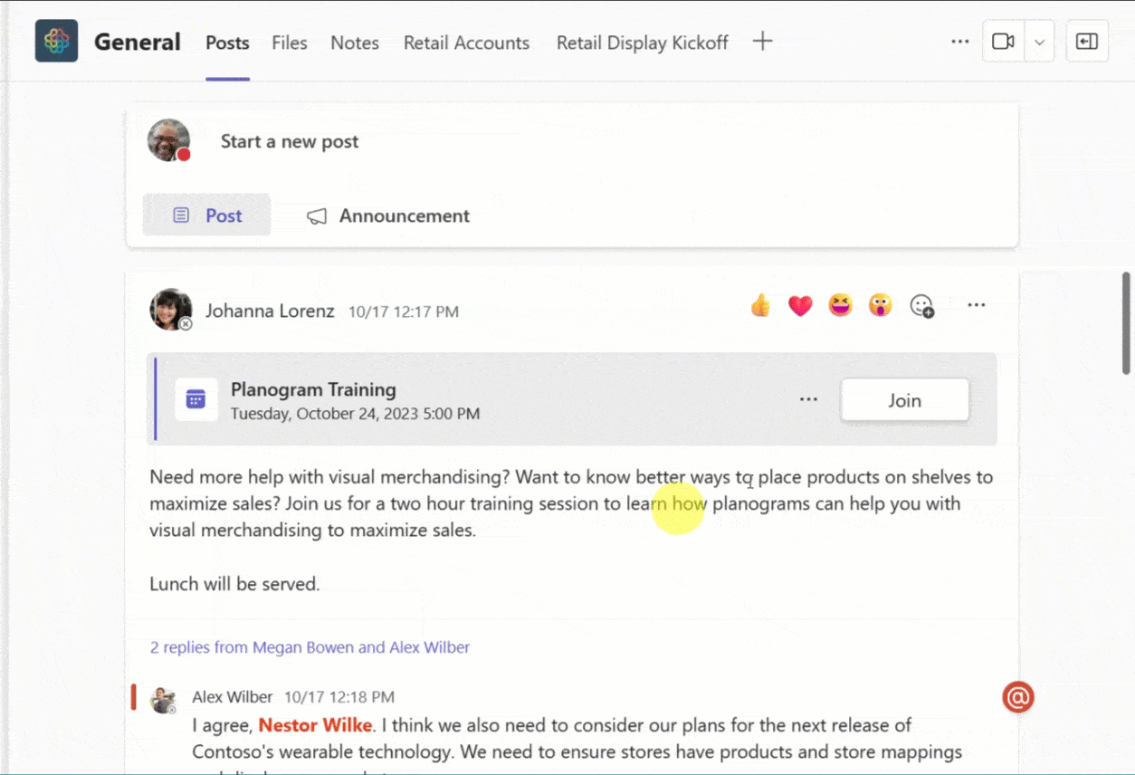Open Planogram Training meeting options
Viewport: 1135px width, 775px height.
(x=808, y=399)
